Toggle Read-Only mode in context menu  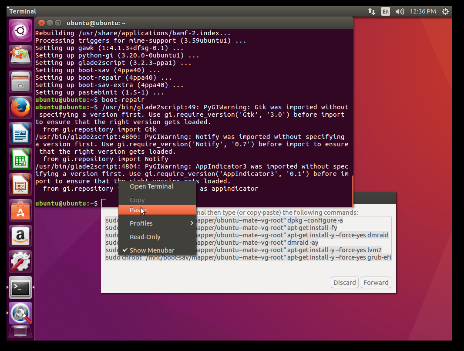(x=145, y=237)
